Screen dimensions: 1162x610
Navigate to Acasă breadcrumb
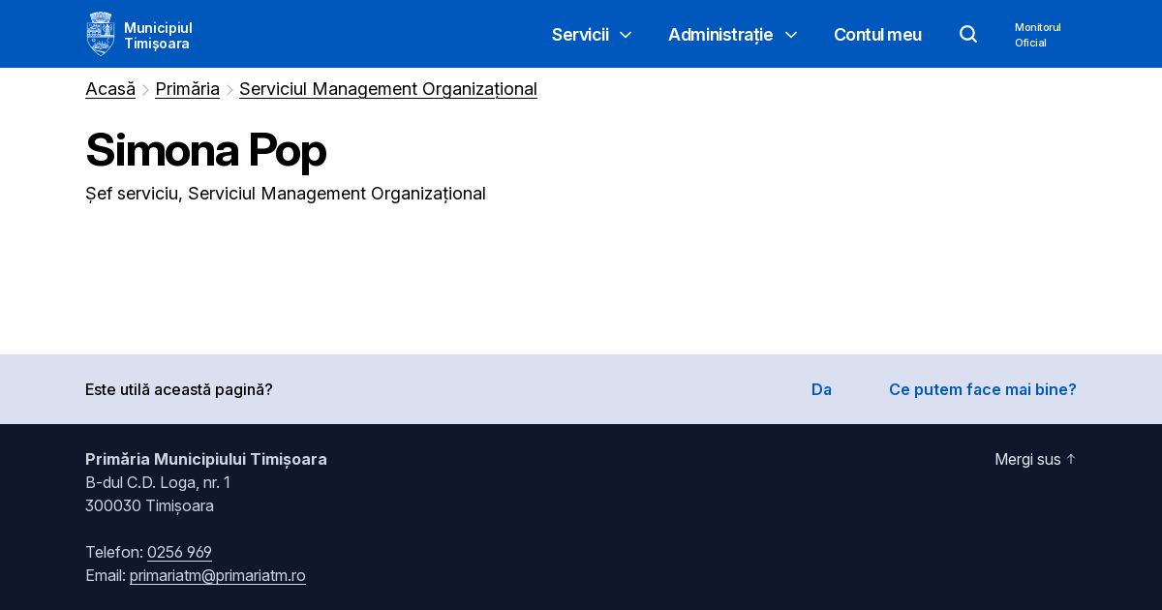110,89
